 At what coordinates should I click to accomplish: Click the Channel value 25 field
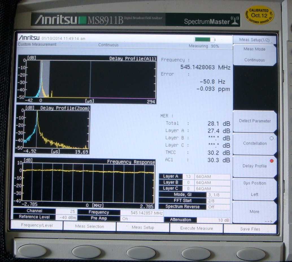click(66, 211)
